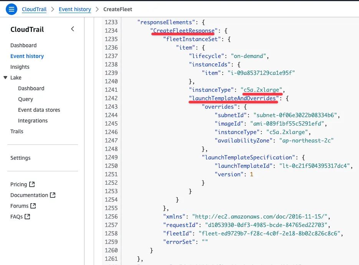
Task: Open Lake section label
Action: pos(16,78)
